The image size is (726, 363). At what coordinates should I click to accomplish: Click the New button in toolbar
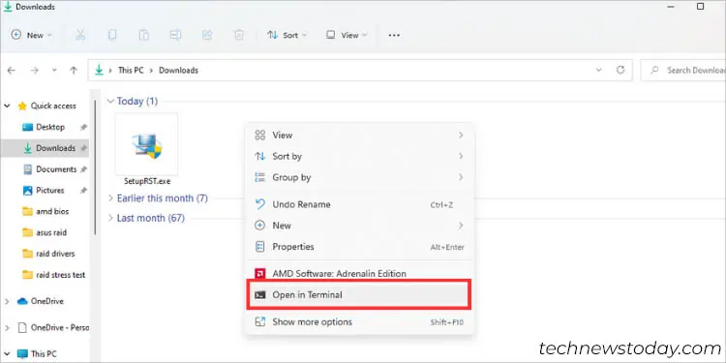click(32, 35)
